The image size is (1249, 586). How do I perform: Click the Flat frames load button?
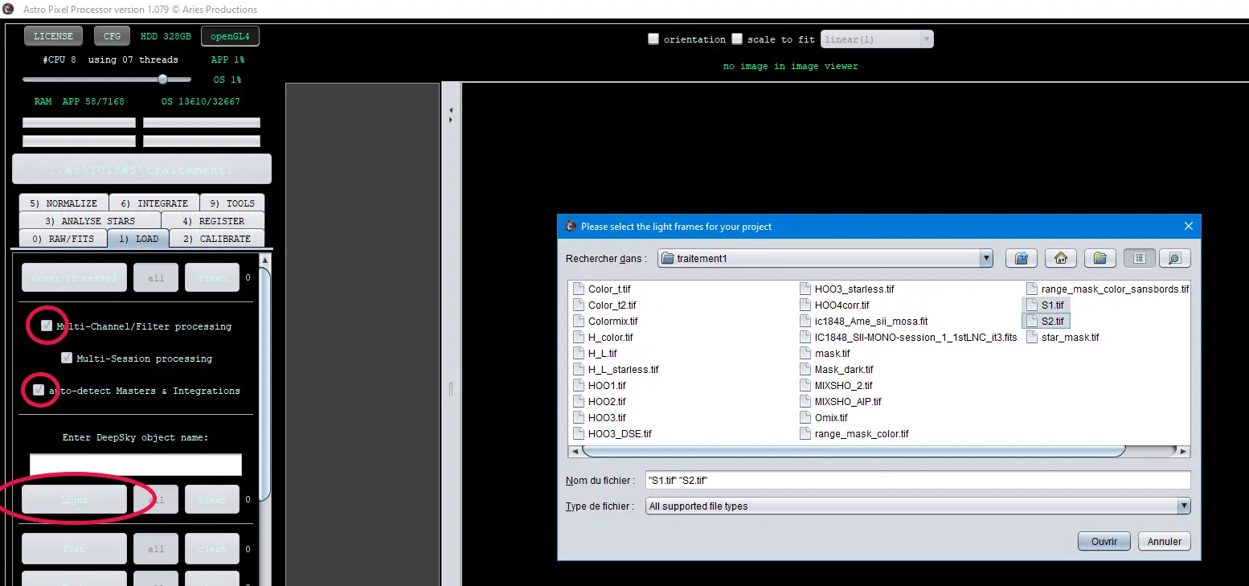(x=74, y=549)
